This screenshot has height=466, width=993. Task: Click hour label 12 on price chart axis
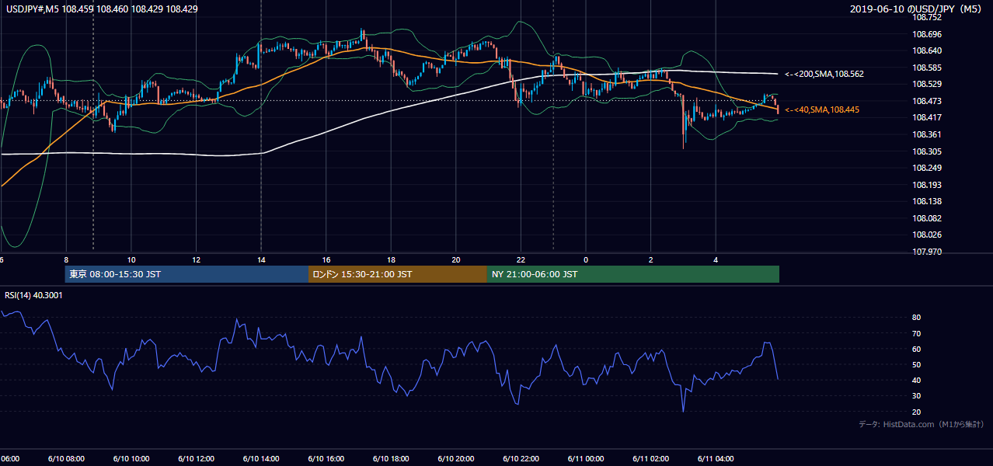pyautogui.click(x=196, y=259)
